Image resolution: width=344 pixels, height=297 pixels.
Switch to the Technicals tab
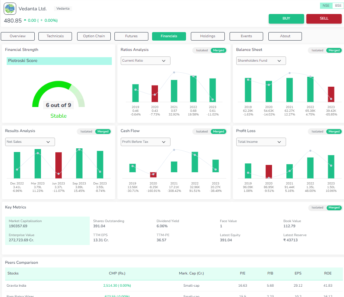55,36
